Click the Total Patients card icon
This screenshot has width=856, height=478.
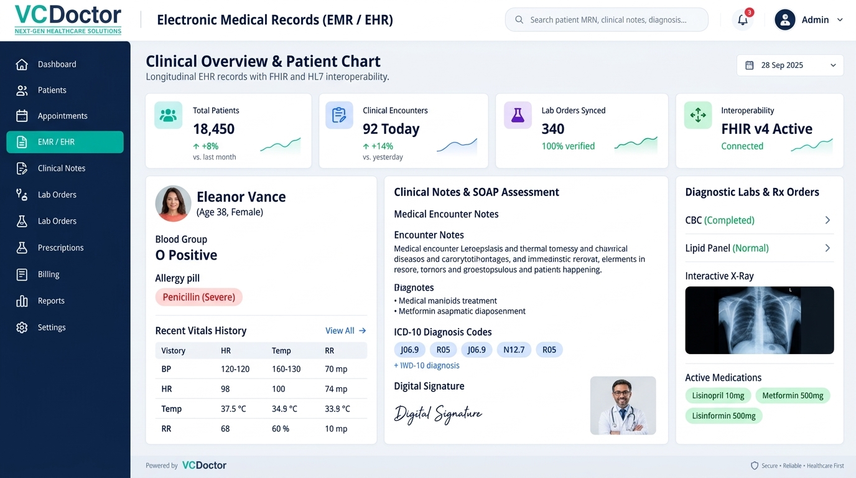point(169,115)
